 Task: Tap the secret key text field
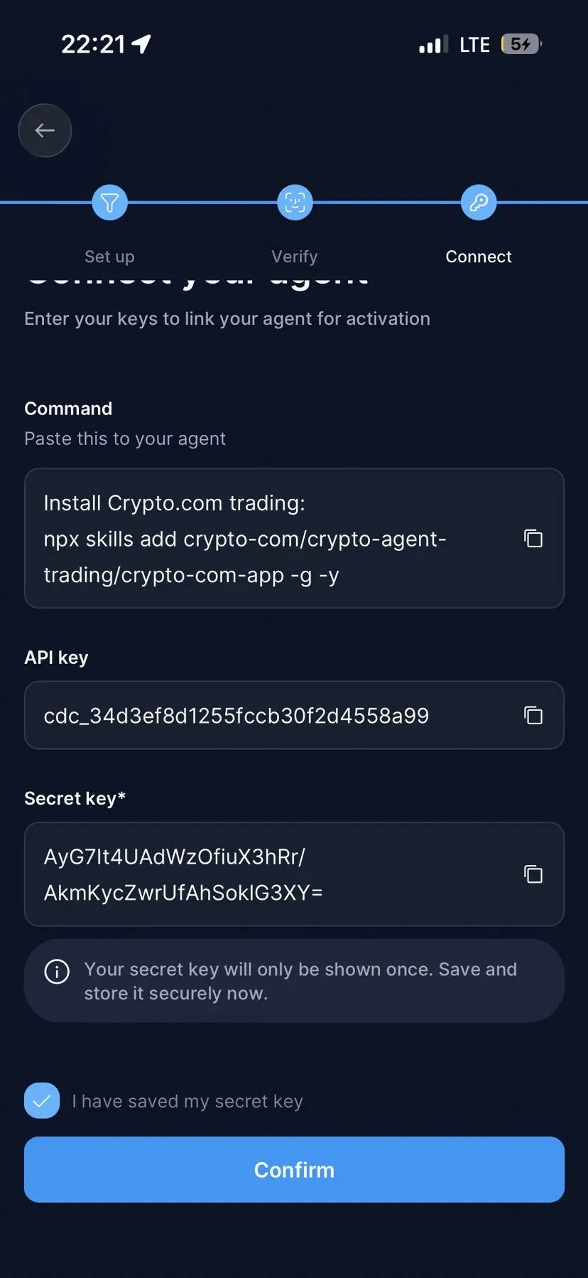coord(294,874)
